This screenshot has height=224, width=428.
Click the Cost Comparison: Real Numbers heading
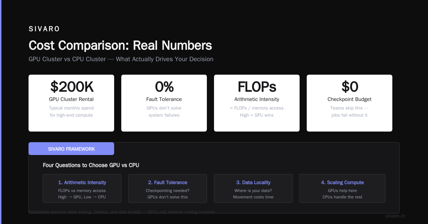(120, 46)
